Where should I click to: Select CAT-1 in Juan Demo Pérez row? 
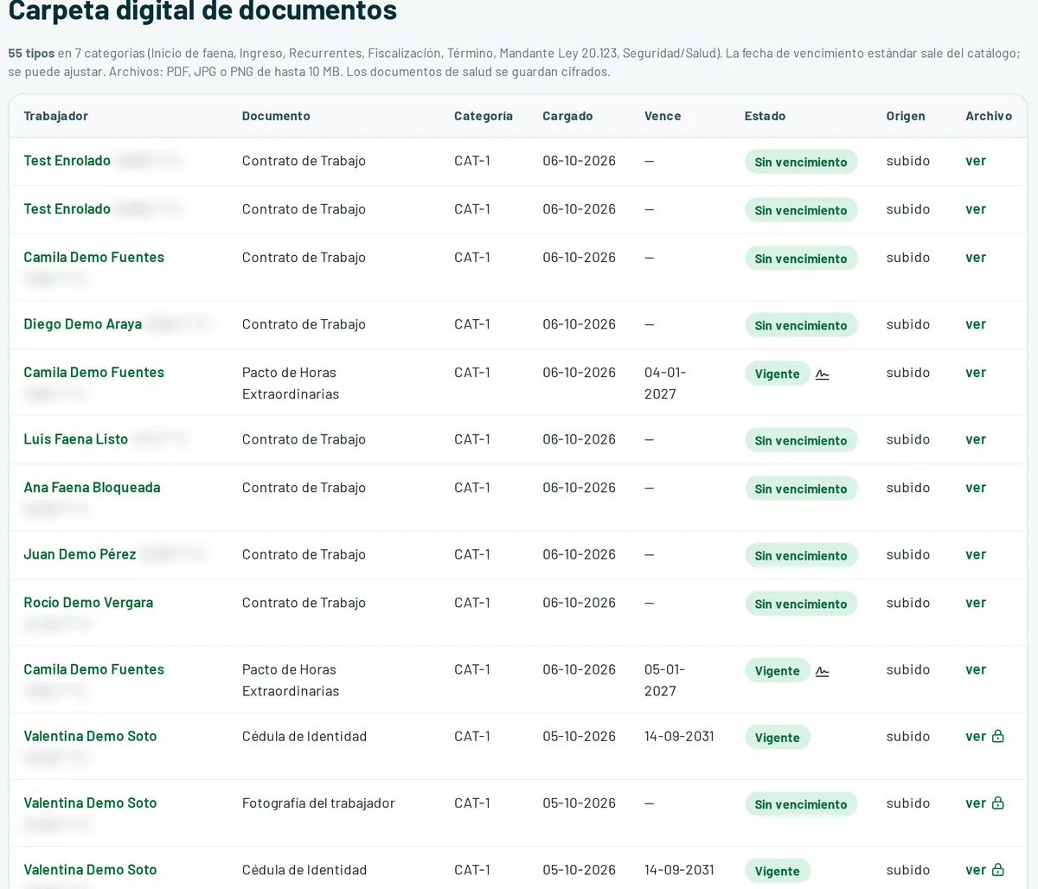click(472, 554)
